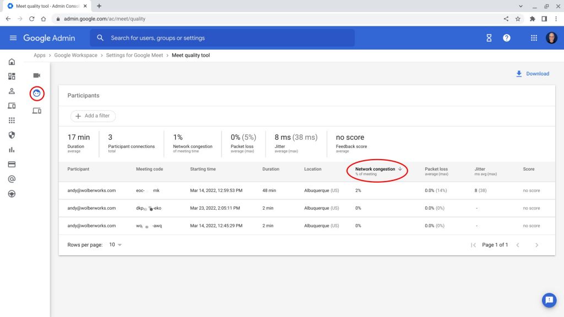
Task: Expand the Add a filter chip
Action: click(x=93, y=116)
